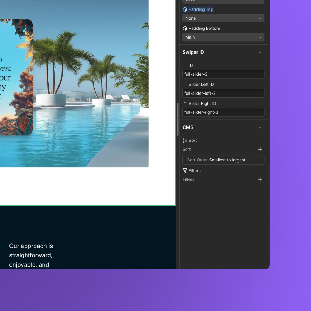Click the settings panel vertical scrollbar
The image size is (311, 311).
(178, 119)
